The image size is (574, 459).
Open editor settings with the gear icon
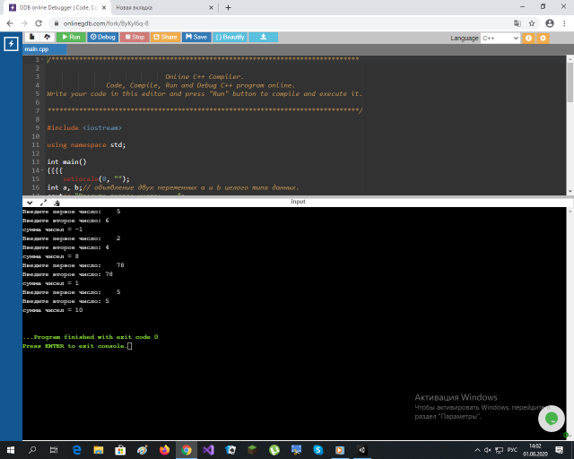click(543, 38)
